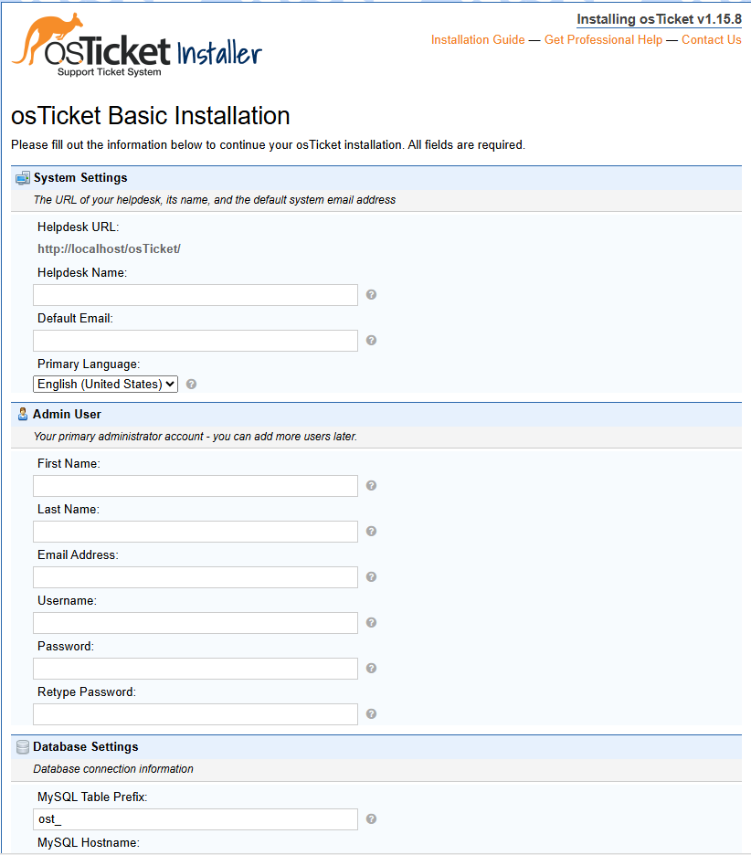Click the help icon next to Username

[x=371, y=622]
